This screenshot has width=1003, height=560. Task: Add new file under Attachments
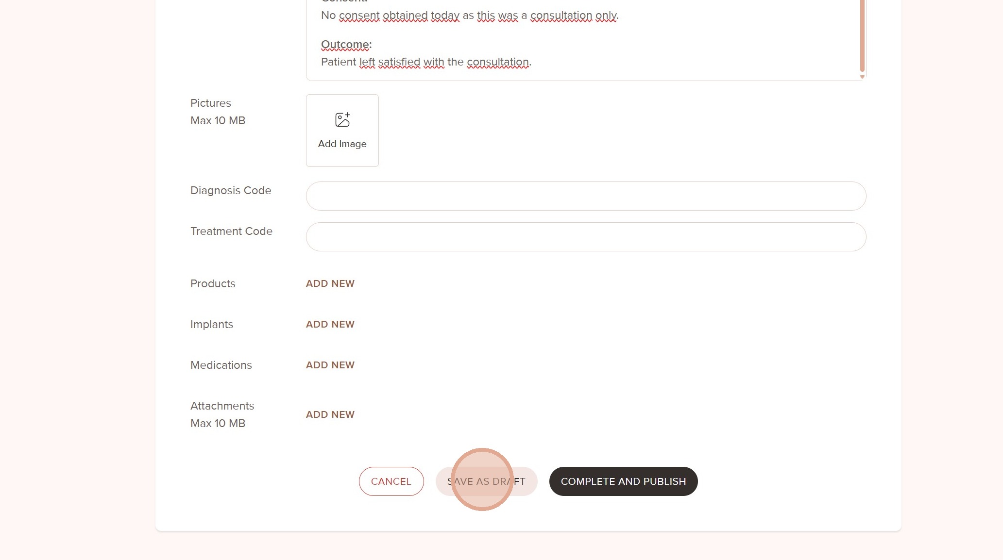point(330,414)
